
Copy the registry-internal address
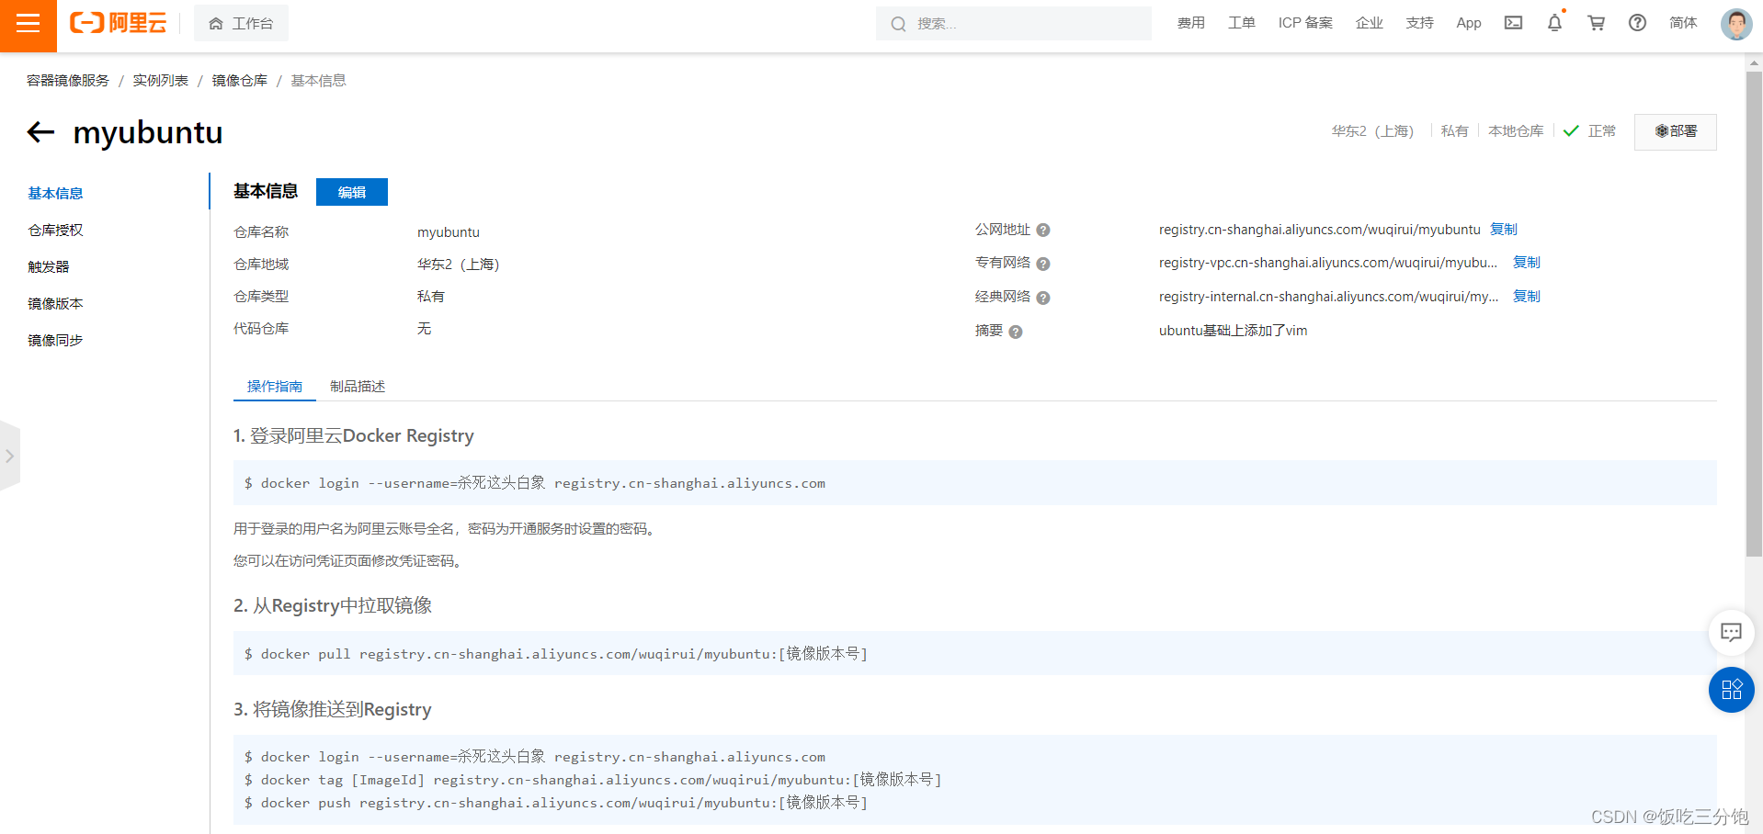coord(1527,297)
